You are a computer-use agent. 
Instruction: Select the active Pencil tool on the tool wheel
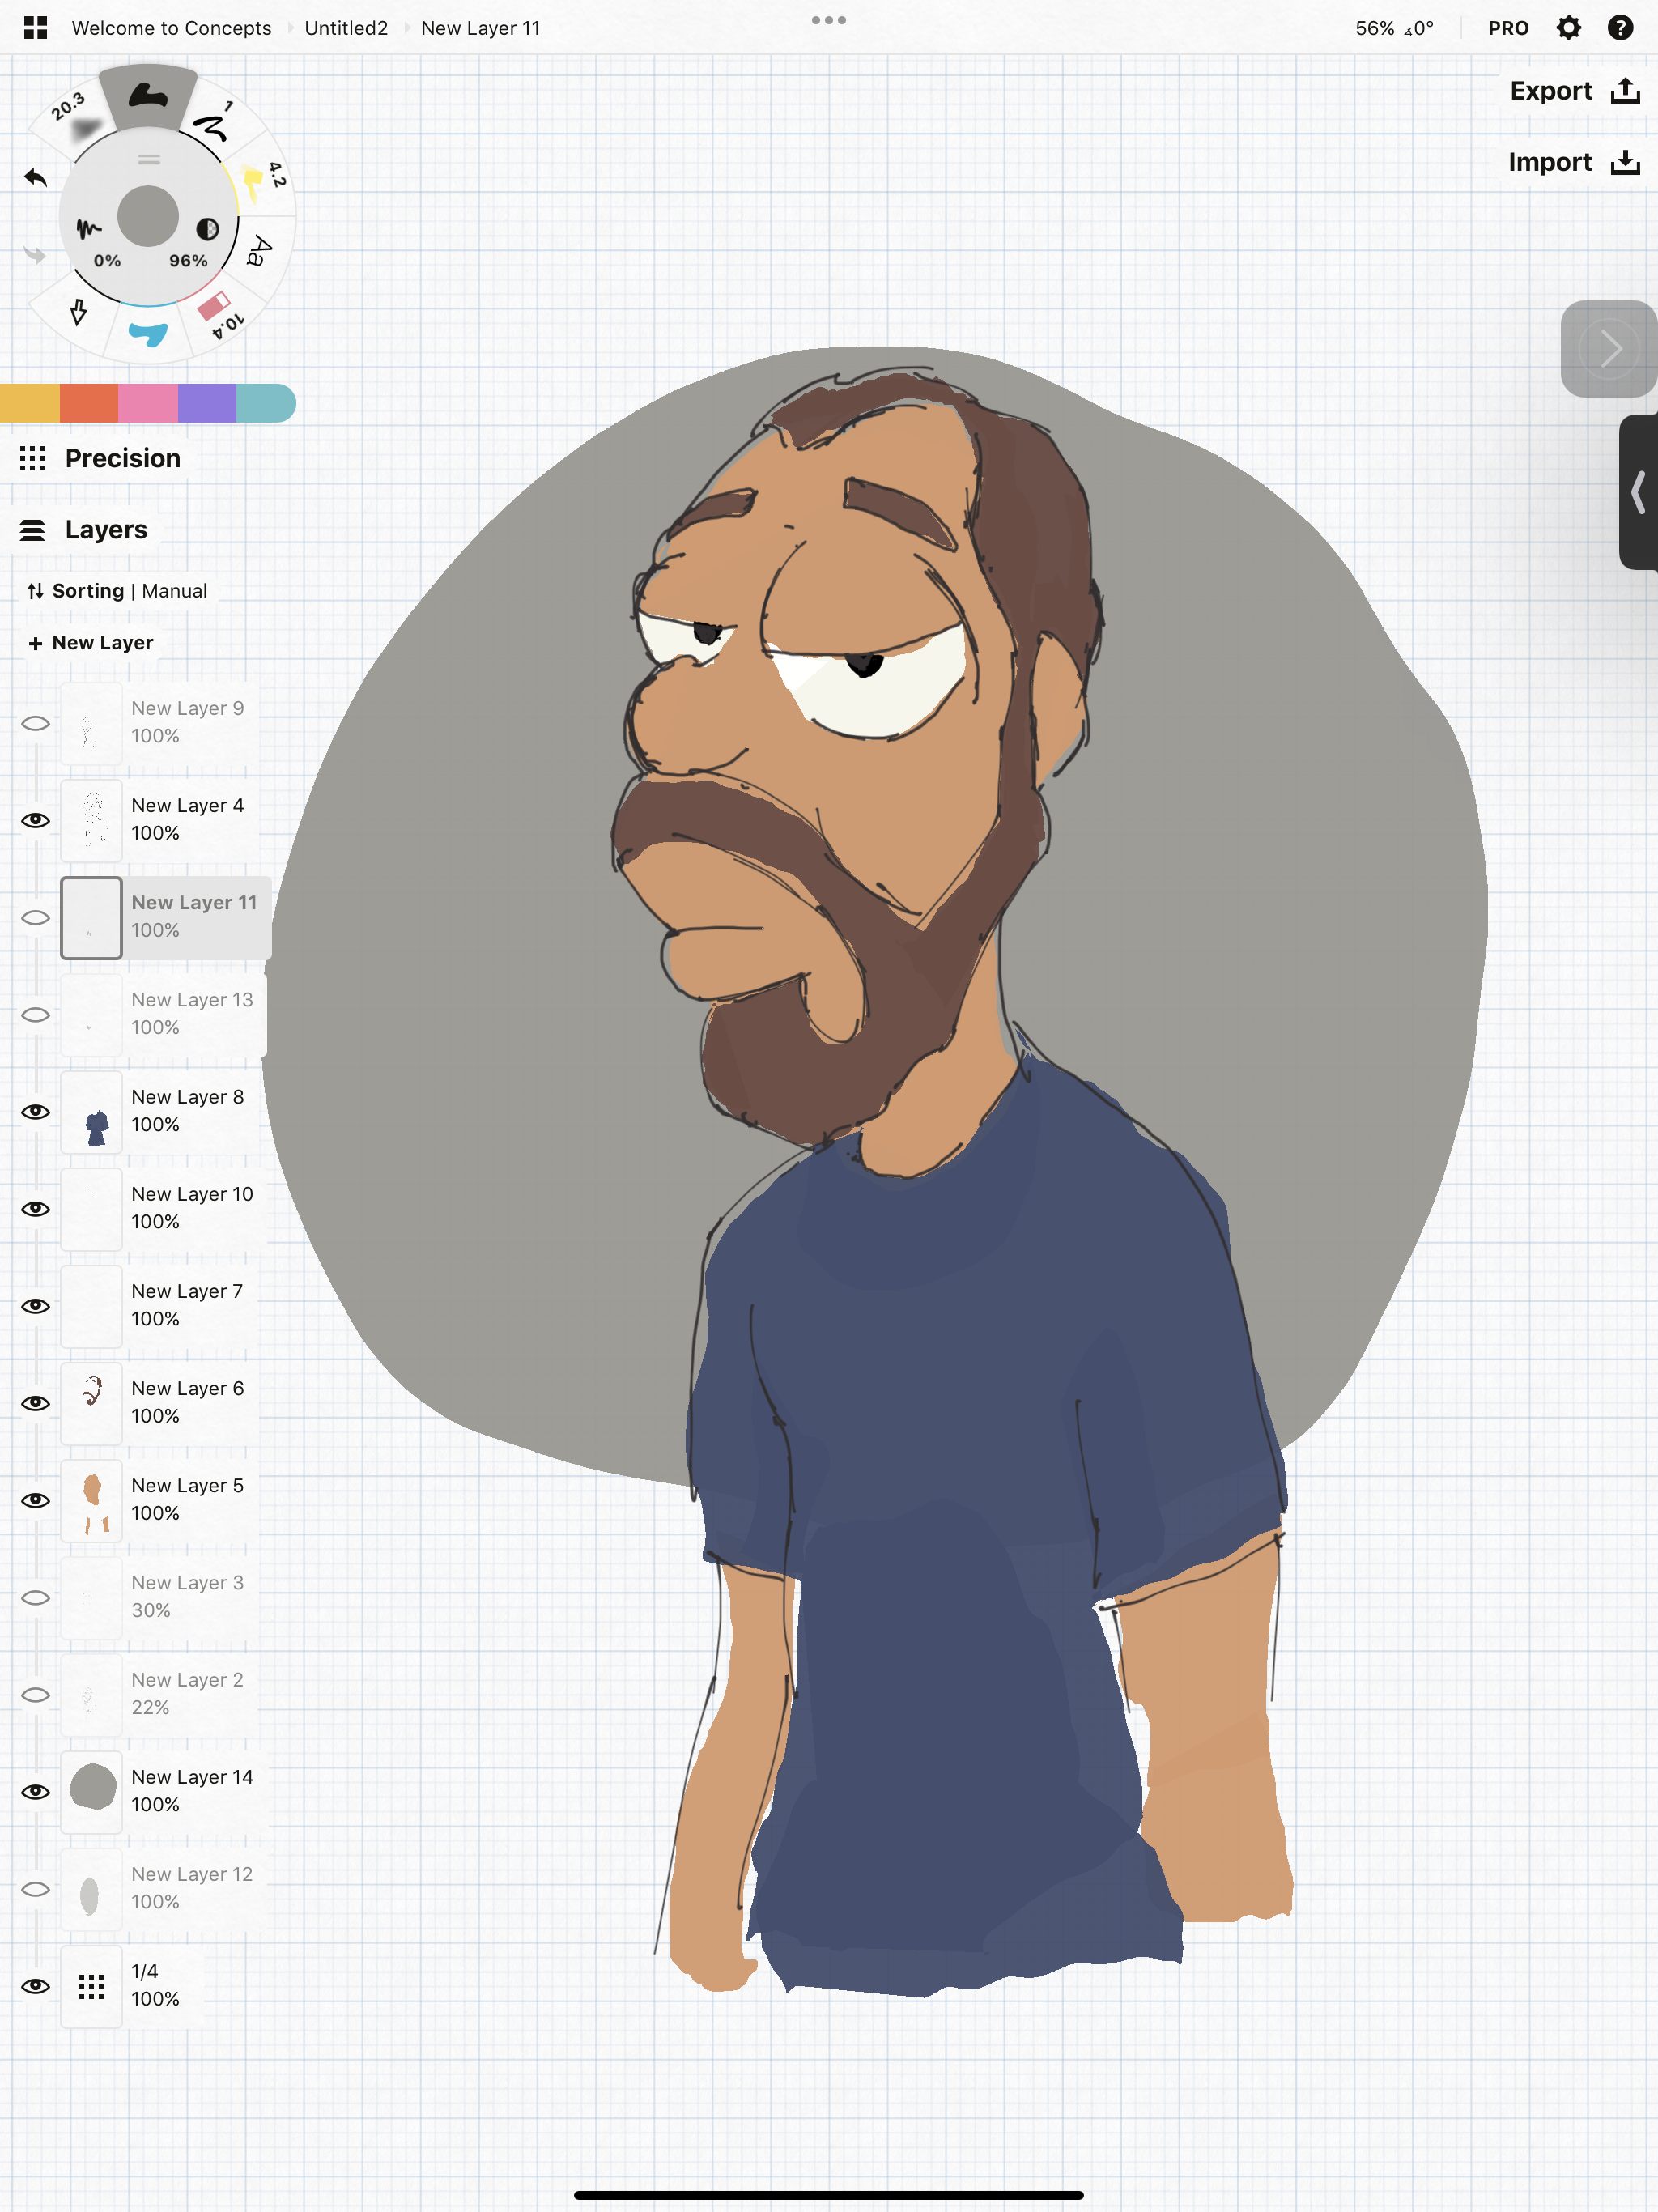(x=148, y=97)
